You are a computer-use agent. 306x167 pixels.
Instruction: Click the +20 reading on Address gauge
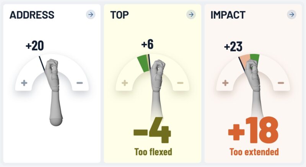click(x=34, y=46)
